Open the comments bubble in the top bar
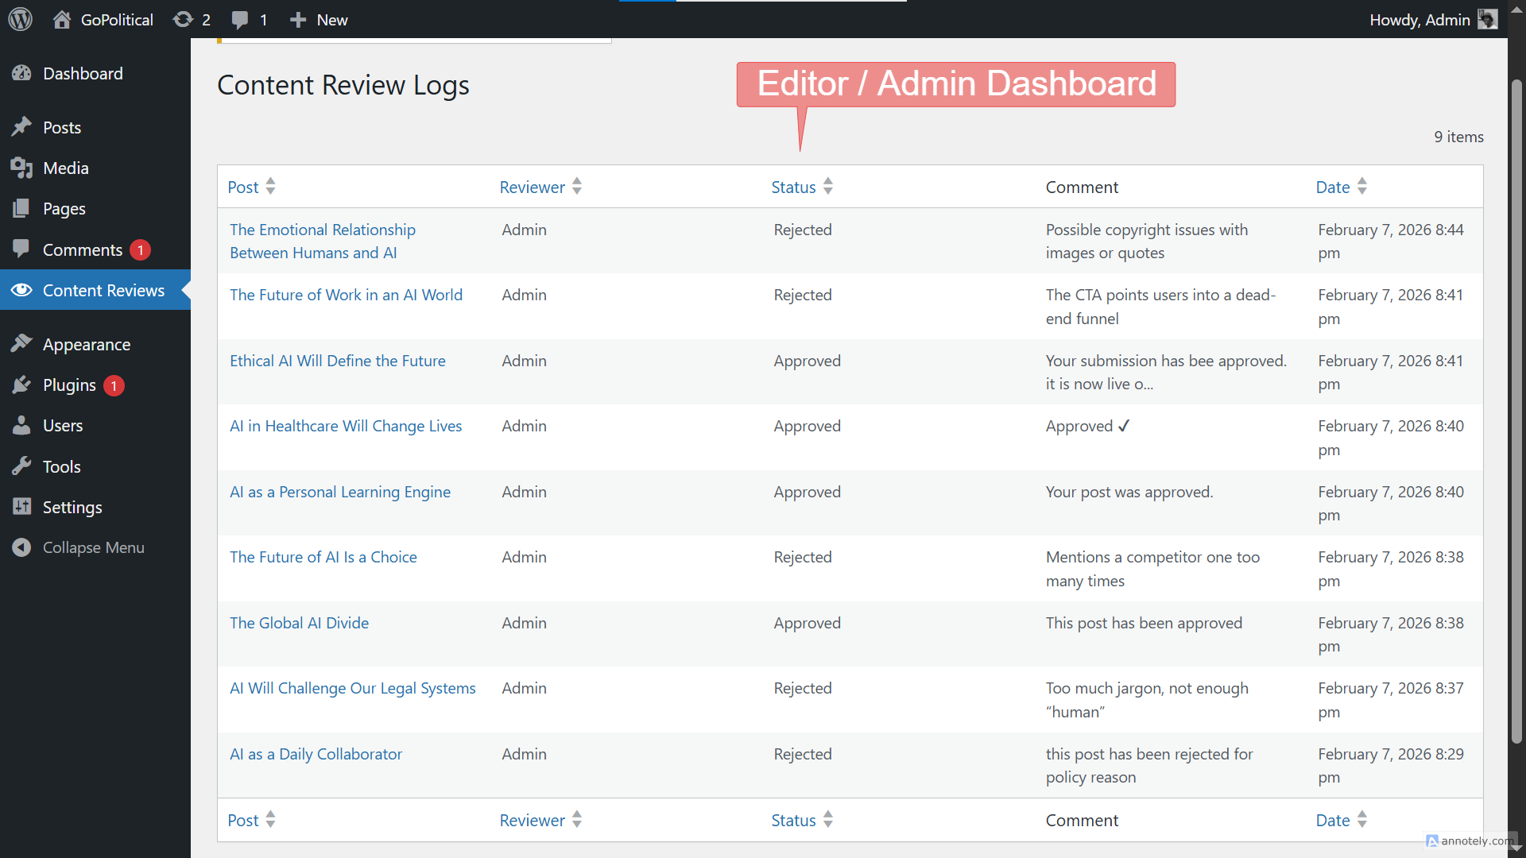This screenshot has height=858, width=1526. tap(240, 19)
